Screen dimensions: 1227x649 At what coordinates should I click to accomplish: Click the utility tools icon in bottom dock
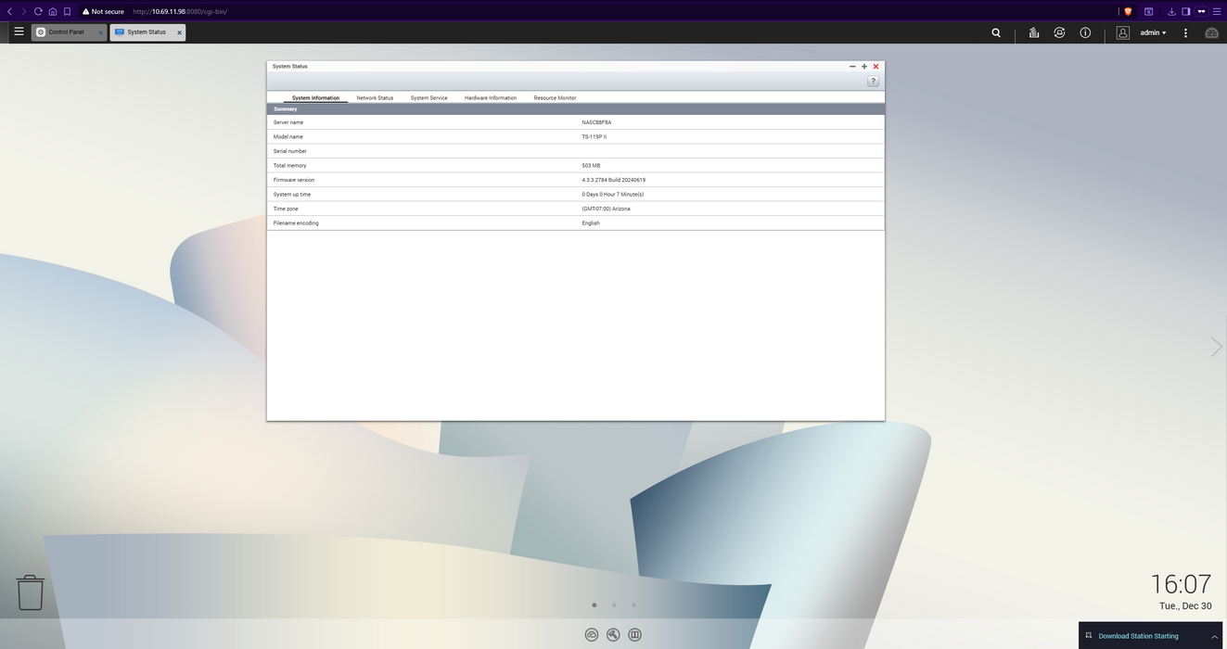pos(613,635)
